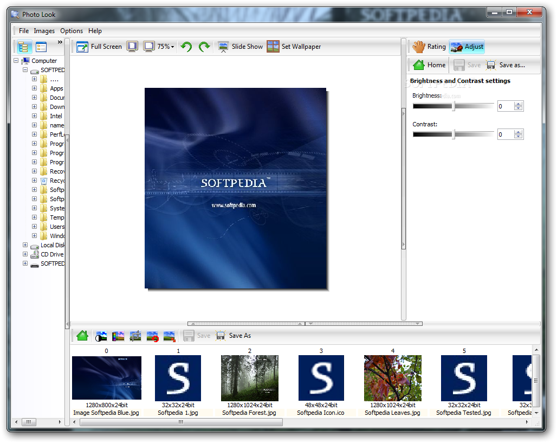Select Softpedia Forest.jpg thumbnail

pos(250,378)
